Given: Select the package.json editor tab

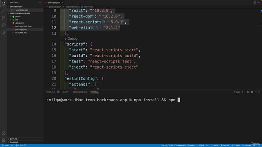Looking at the screenshot, I should (x=54, y=3).
